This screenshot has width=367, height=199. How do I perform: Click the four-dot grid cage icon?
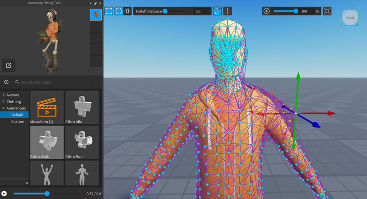click(x=128, y=11)
